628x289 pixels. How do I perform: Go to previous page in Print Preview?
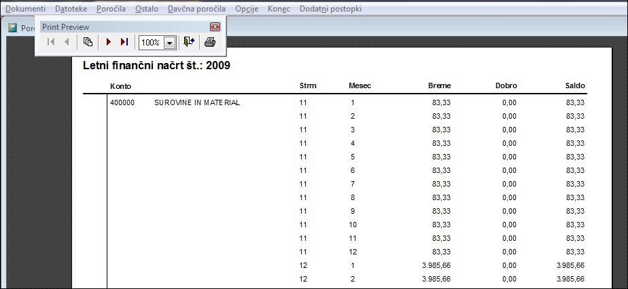click(x=67, y=41)
